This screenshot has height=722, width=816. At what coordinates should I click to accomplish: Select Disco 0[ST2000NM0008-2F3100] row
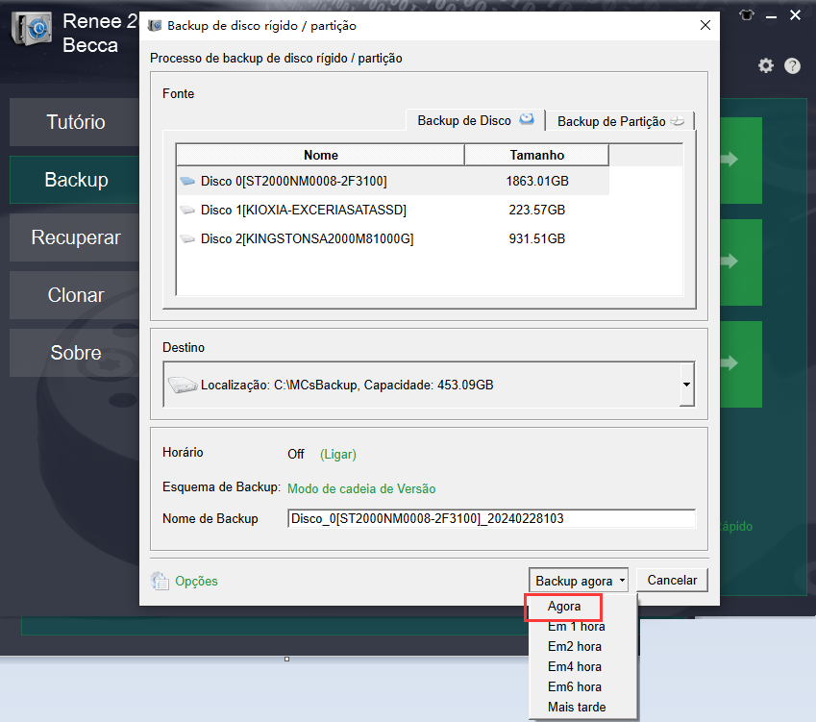point(393,181)
